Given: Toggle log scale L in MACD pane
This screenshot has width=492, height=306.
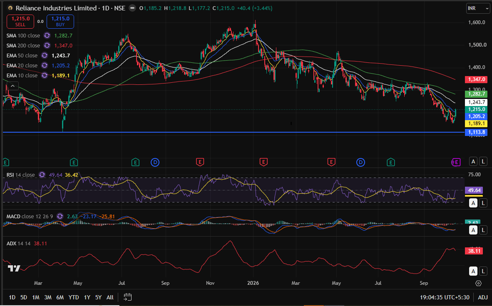Looking at the screenshot, I should coord(483,230).
